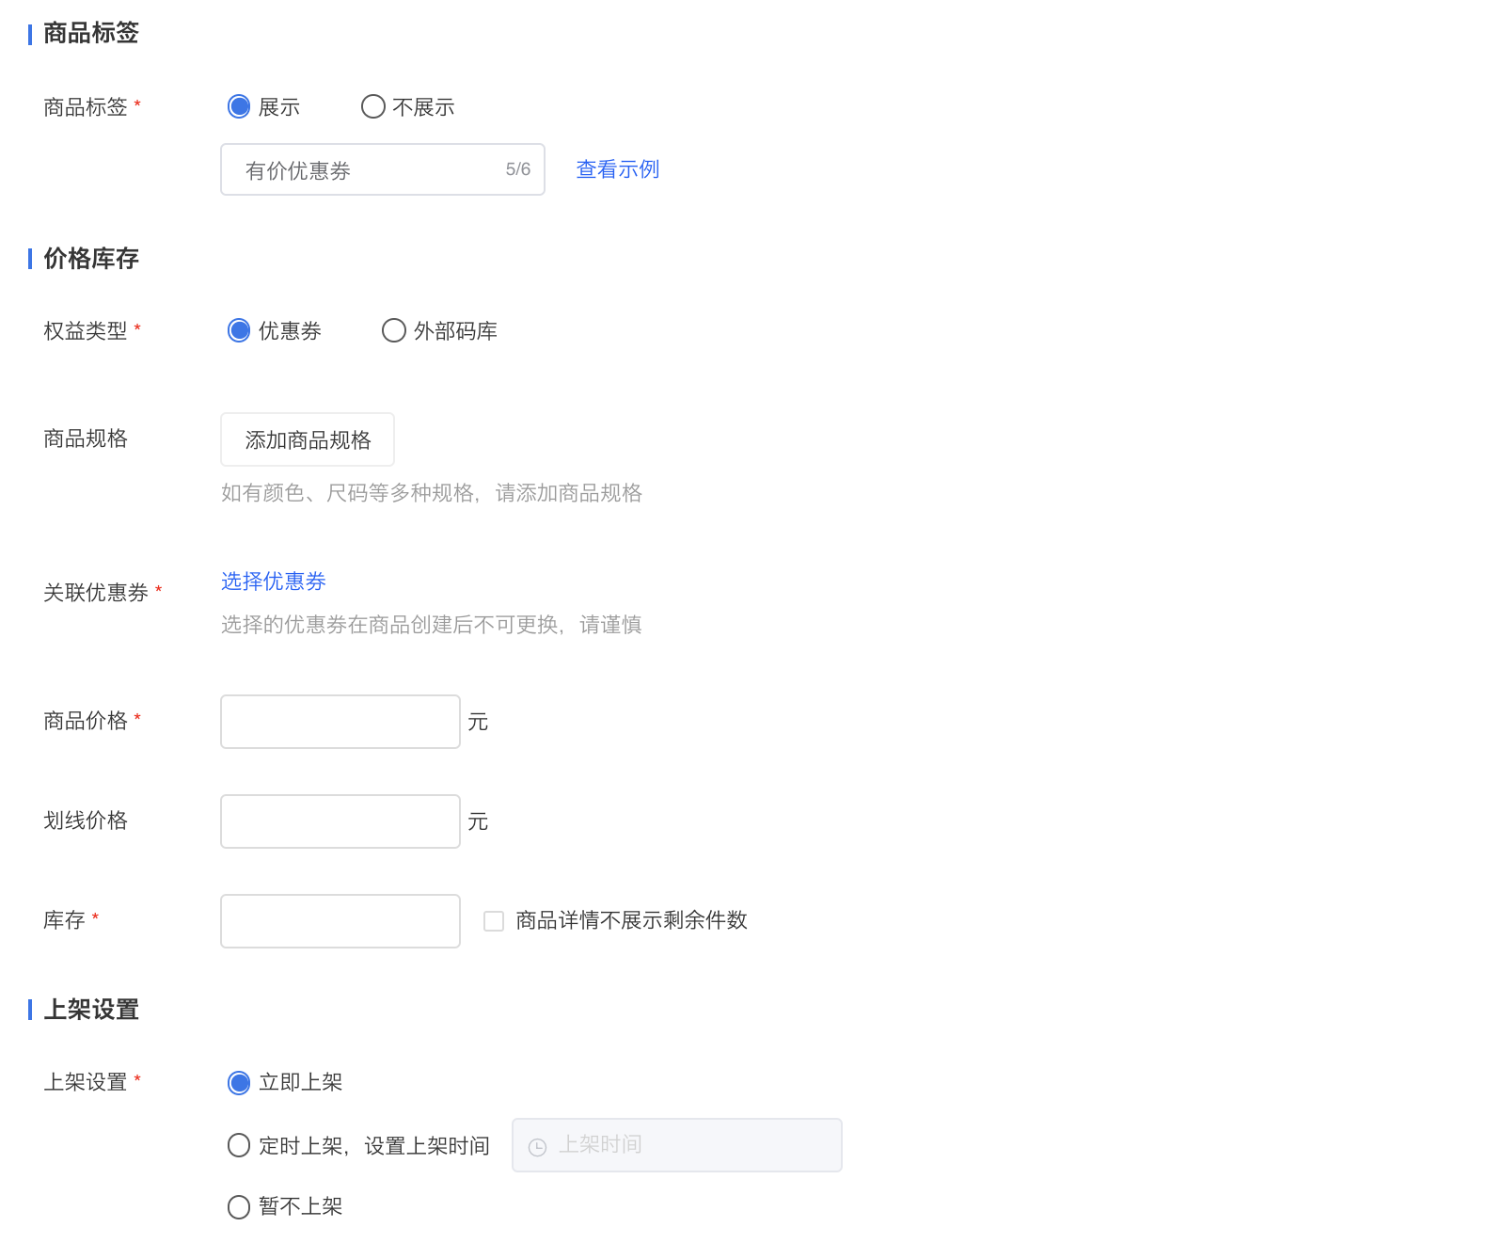Click the 价格库存 section heading
The image size is (1503, 1259).
click(91, 258)
